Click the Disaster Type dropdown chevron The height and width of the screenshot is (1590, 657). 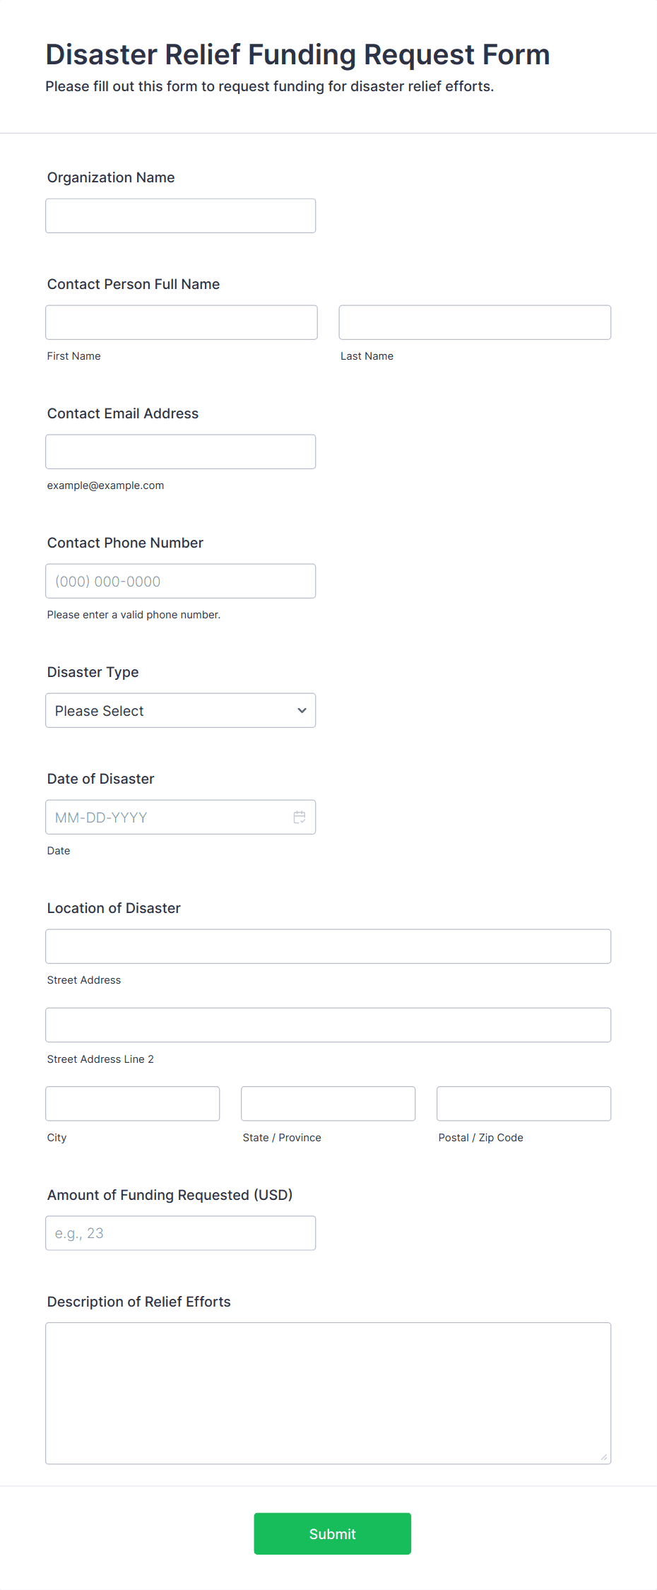click(302, 710)
